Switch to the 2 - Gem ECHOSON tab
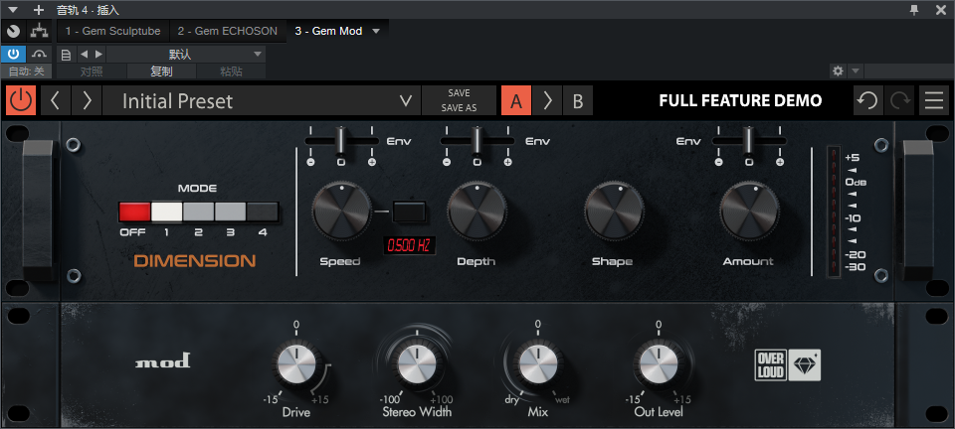955x429 pixels. 228,31
